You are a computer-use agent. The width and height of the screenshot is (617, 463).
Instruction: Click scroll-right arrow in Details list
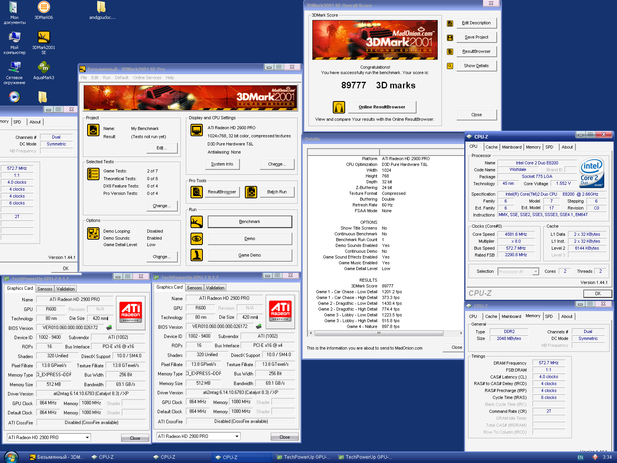(x=461, y=333)
